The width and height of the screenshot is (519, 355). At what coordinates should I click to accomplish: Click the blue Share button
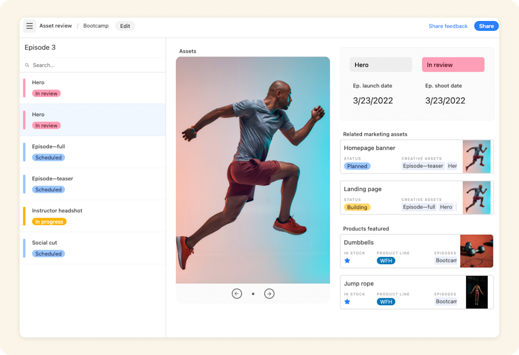(x=486, y=26)
